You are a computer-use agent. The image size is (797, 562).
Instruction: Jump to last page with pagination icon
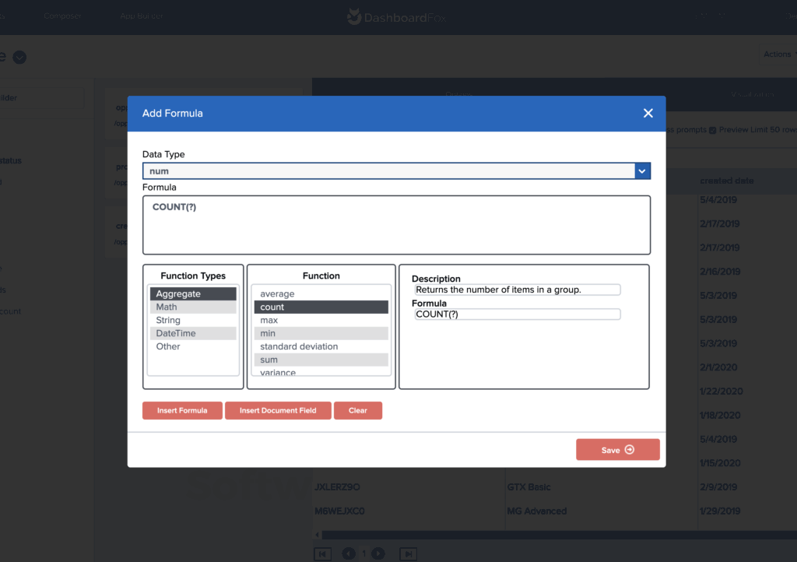[x=408, y=553]
